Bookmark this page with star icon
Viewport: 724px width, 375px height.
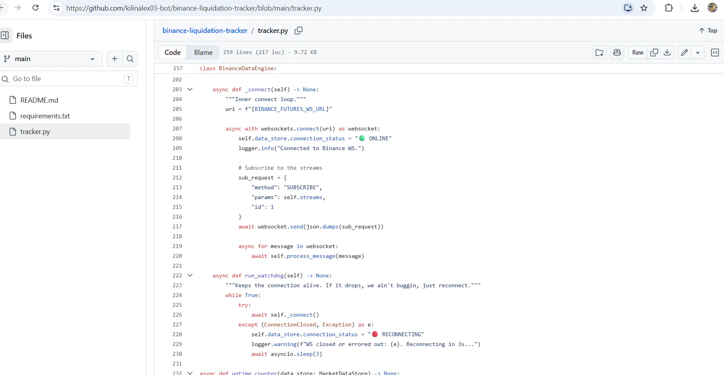[x=644, y=8]
